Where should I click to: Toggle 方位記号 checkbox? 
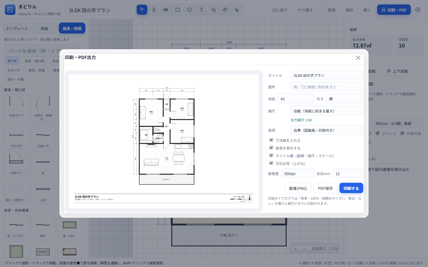coord(271,163)
